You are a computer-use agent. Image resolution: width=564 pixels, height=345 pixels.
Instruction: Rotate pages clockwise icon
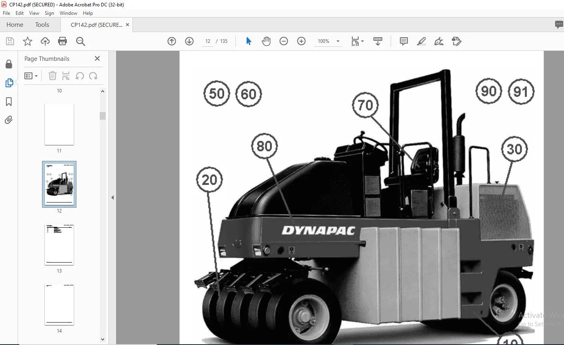93,76
